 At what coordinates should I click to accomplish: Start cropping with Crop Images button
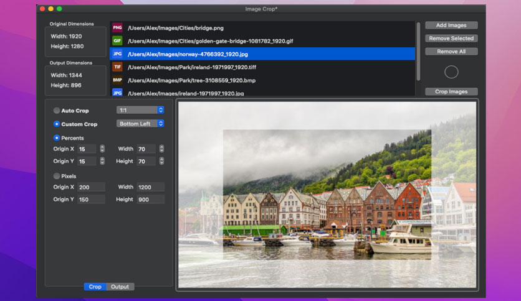tap(451, 91)
